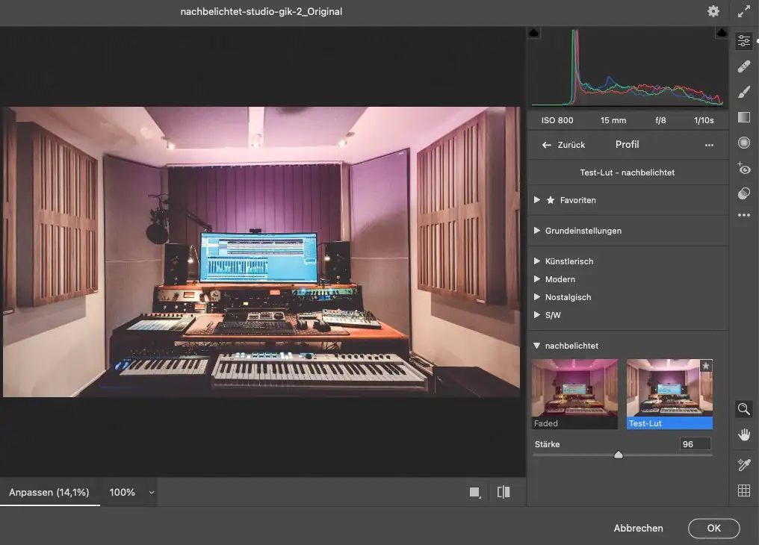Image resolution: width=759 pixels, height=545 pixels.
Task: Choose the Radial Filter tool
Action: click(x=743, y=143)
